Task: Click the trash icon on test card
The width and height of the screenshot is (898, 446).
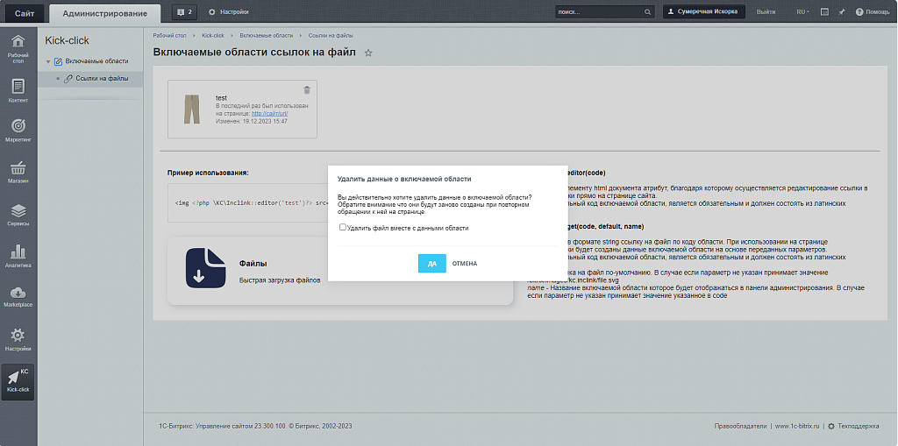Action: (x=306, y=89)
